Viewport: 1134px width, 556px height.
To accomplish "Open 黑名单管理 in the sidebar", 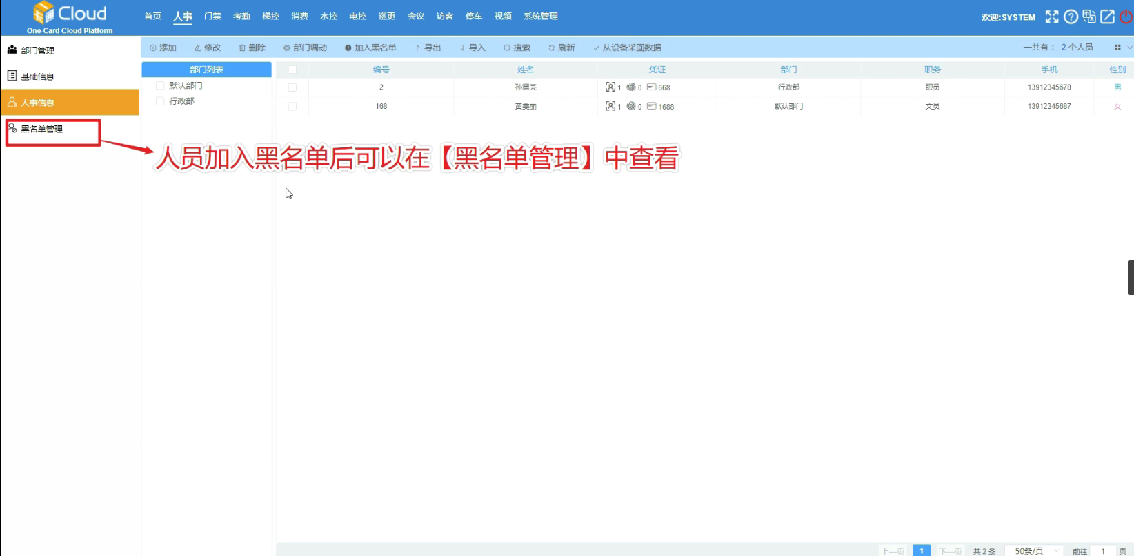I will 41,129.
